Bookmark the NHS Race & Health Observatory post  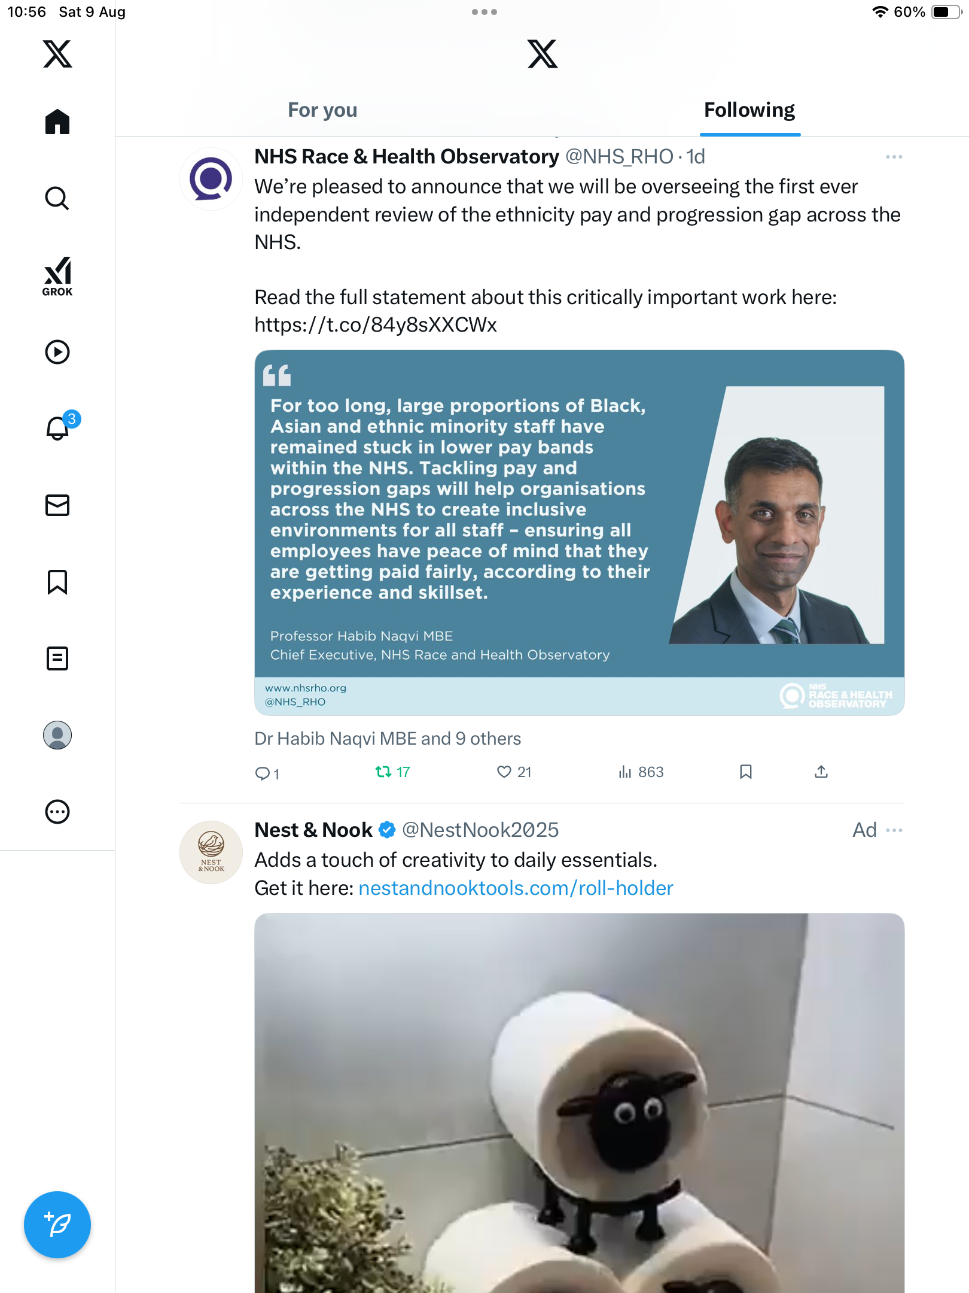pyautogui.click(x=745, y=772)
